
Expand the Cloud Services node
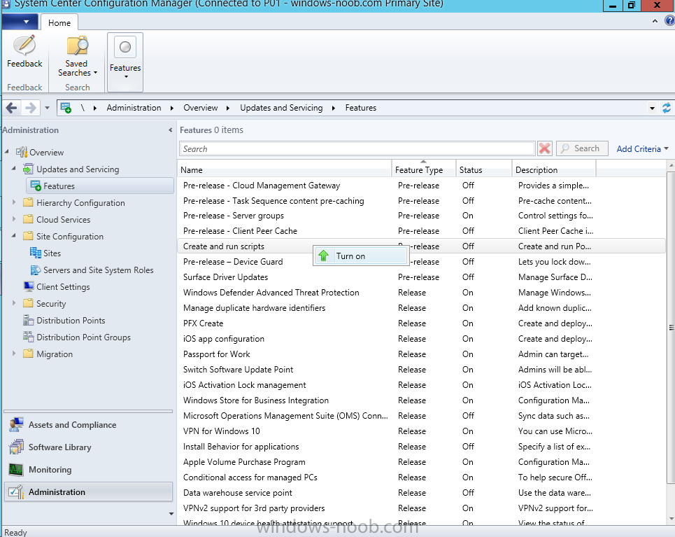point(14,219)
